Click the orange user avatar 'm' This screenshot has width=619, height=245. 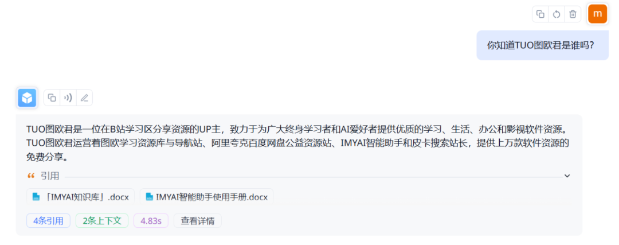point(598,14)
